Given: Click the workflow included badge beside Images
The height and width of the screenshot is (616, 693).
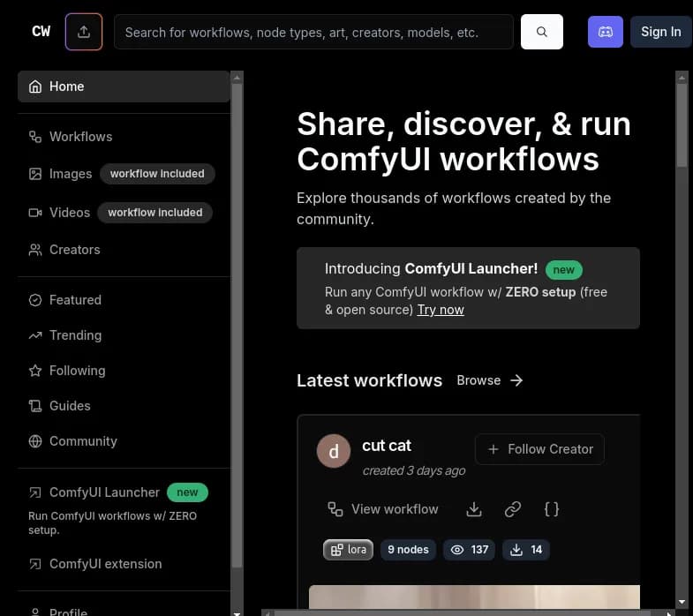Looking at the screenshot, I should tap(157, 174).
